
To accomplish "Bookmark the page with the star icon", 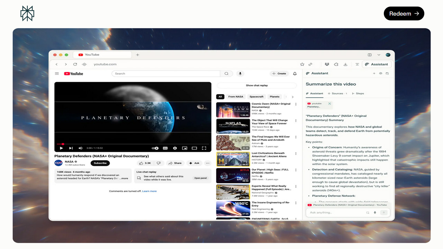I will [x=302, y=64].
